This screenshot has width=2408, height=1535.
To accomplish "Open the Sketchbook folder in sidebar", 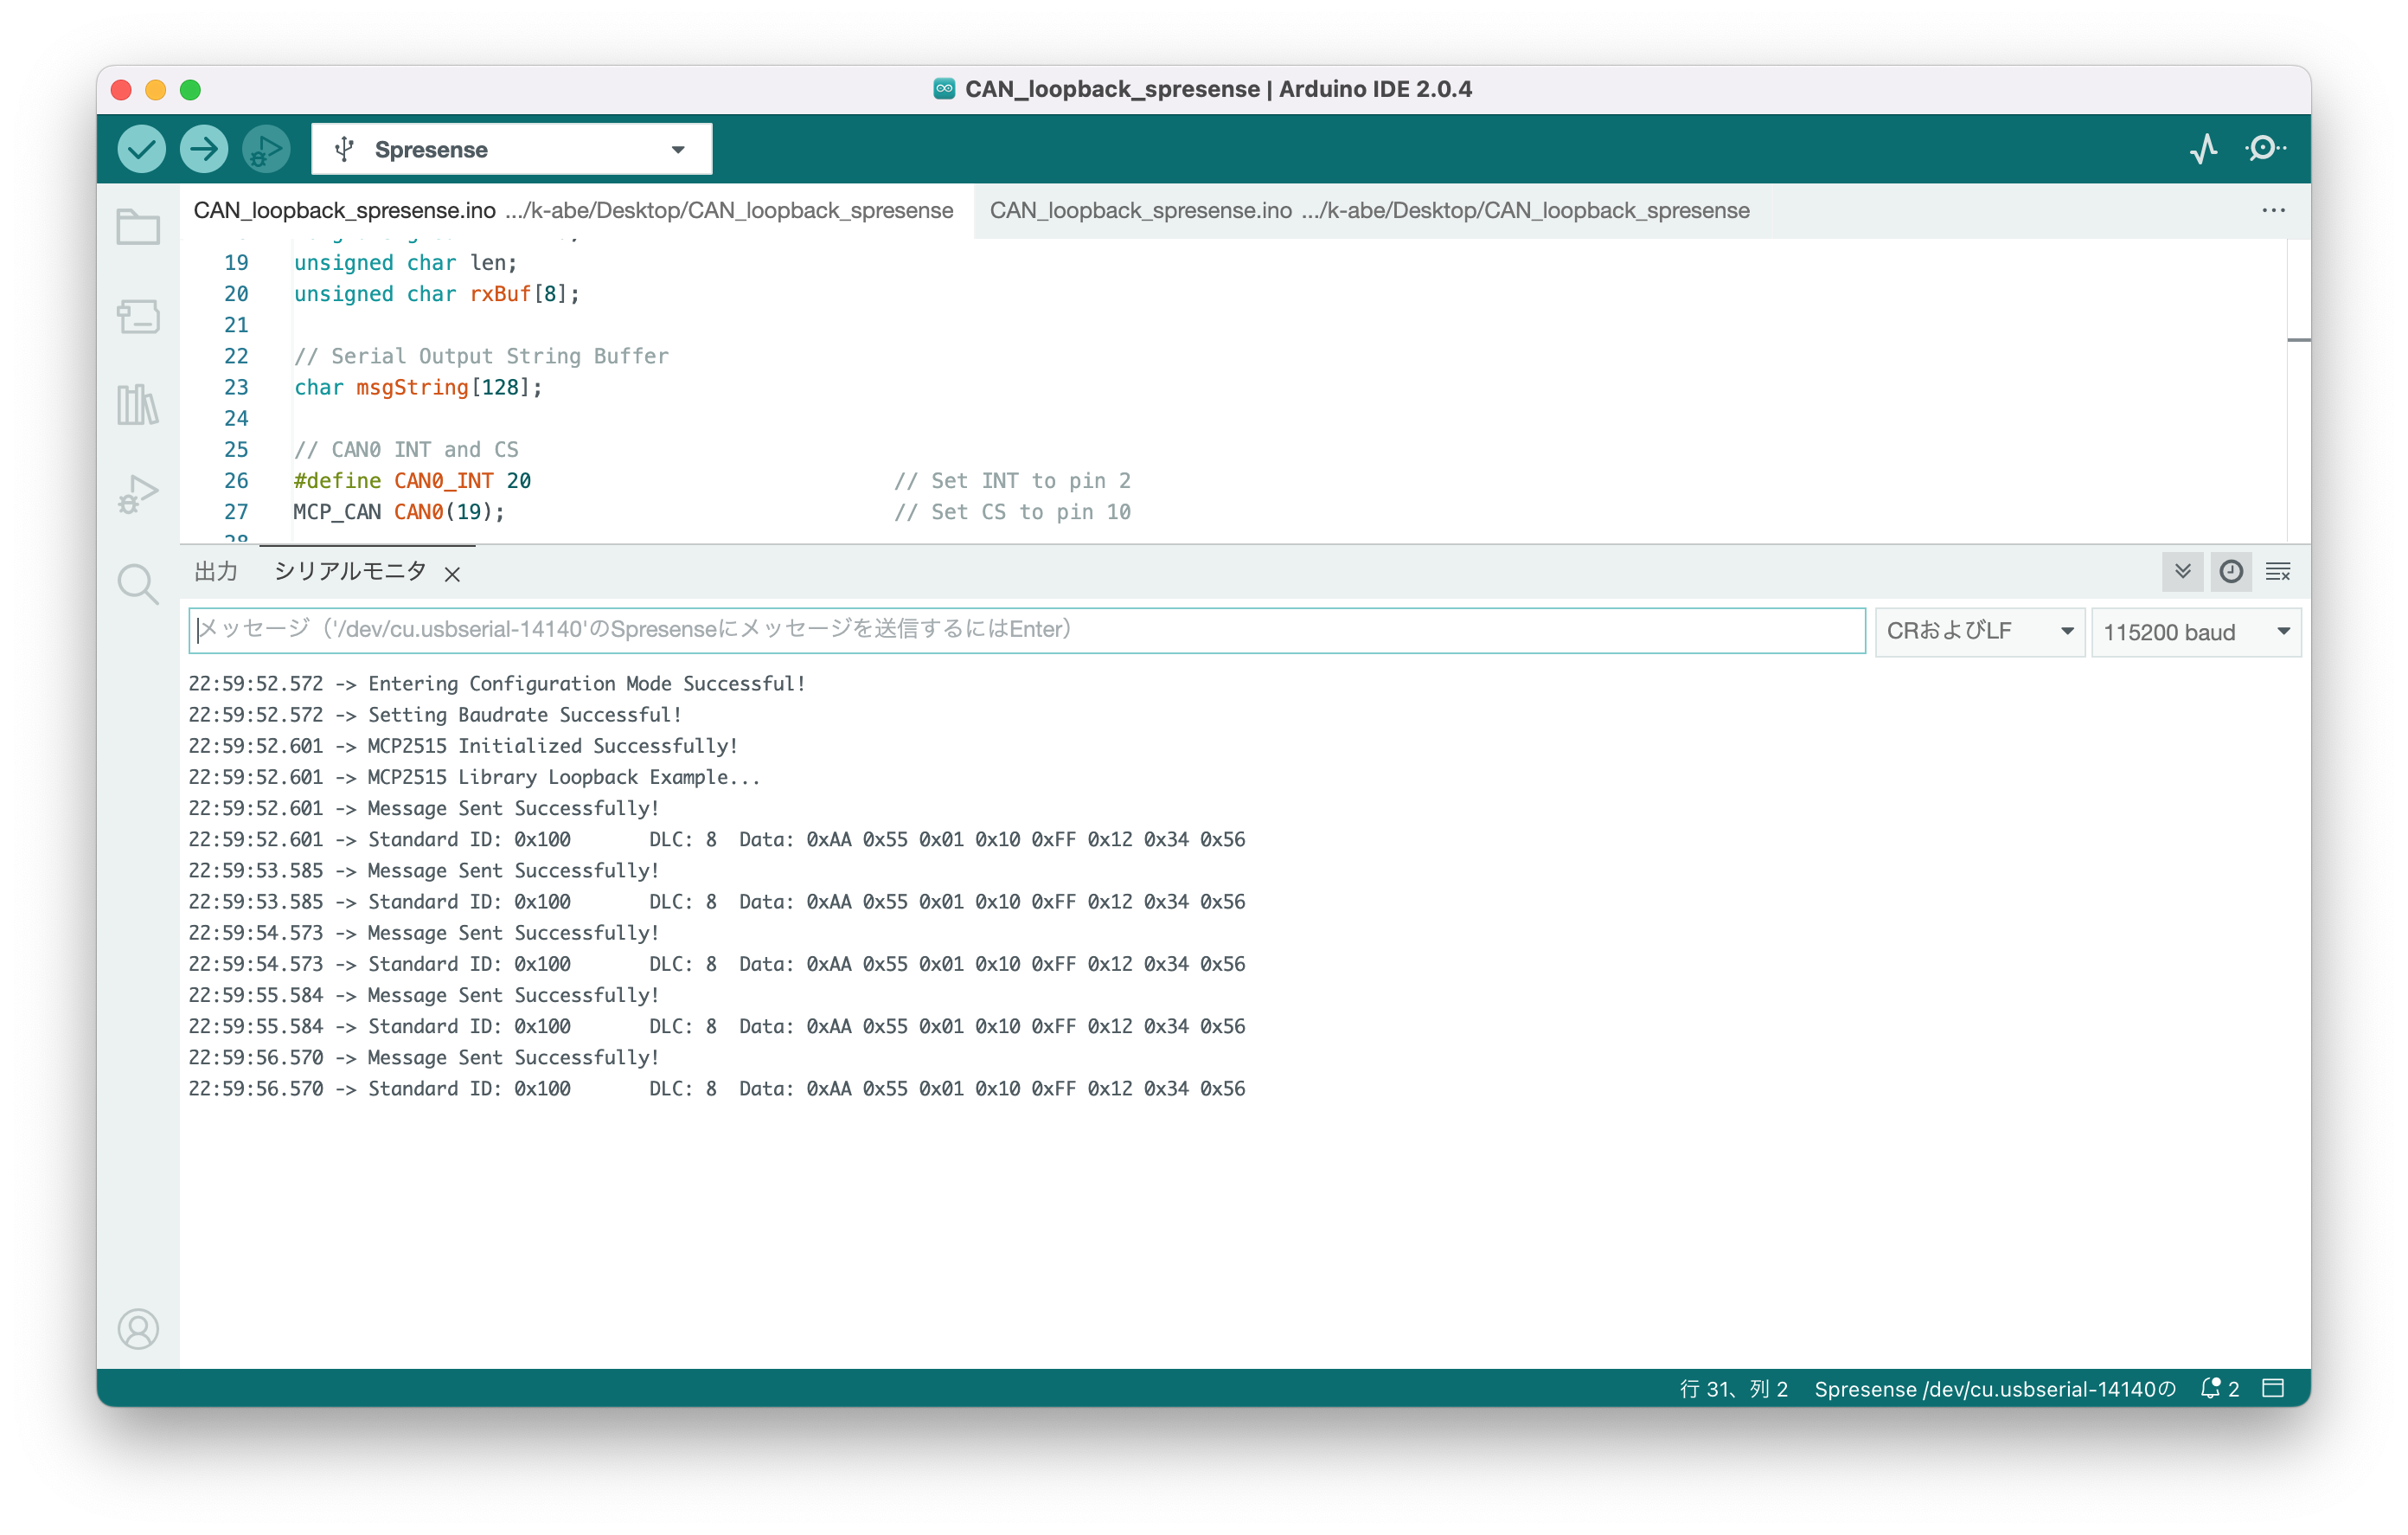I will click(x=138, y=228).
